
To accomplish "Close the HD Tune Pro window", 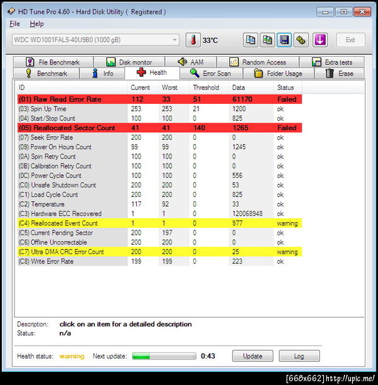I will pos(362,12).
